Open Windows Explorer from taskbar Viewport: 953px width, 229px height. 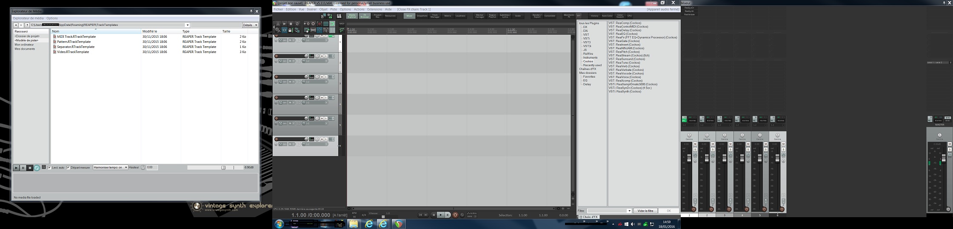point(354,224)
